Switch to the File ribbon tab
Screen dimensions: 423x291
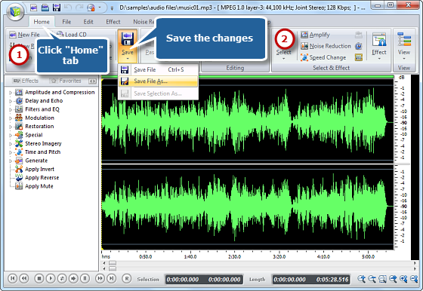tap(66, 22)
